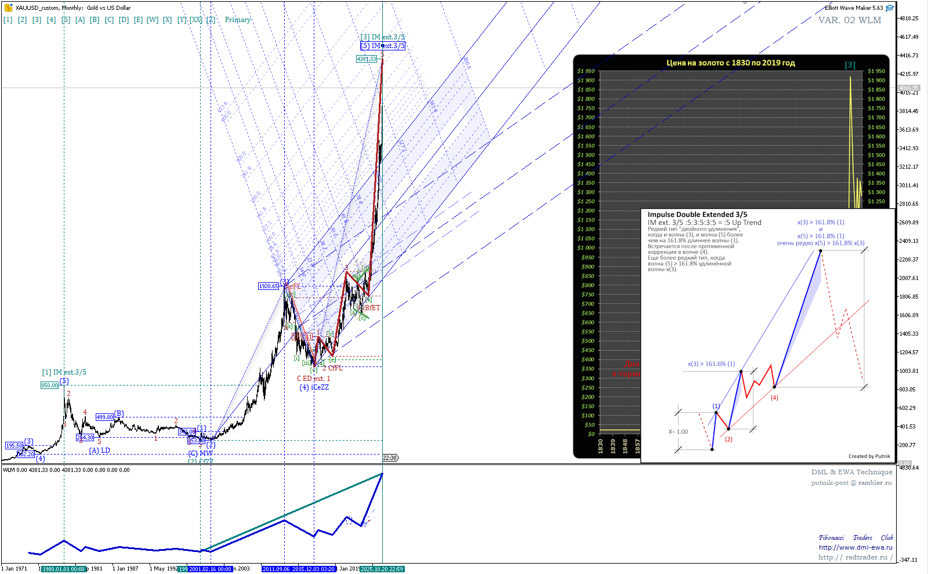Select the [C] wave label in toolbar row
This screenshot has height=574, width=928.
(x=109, y=20)
